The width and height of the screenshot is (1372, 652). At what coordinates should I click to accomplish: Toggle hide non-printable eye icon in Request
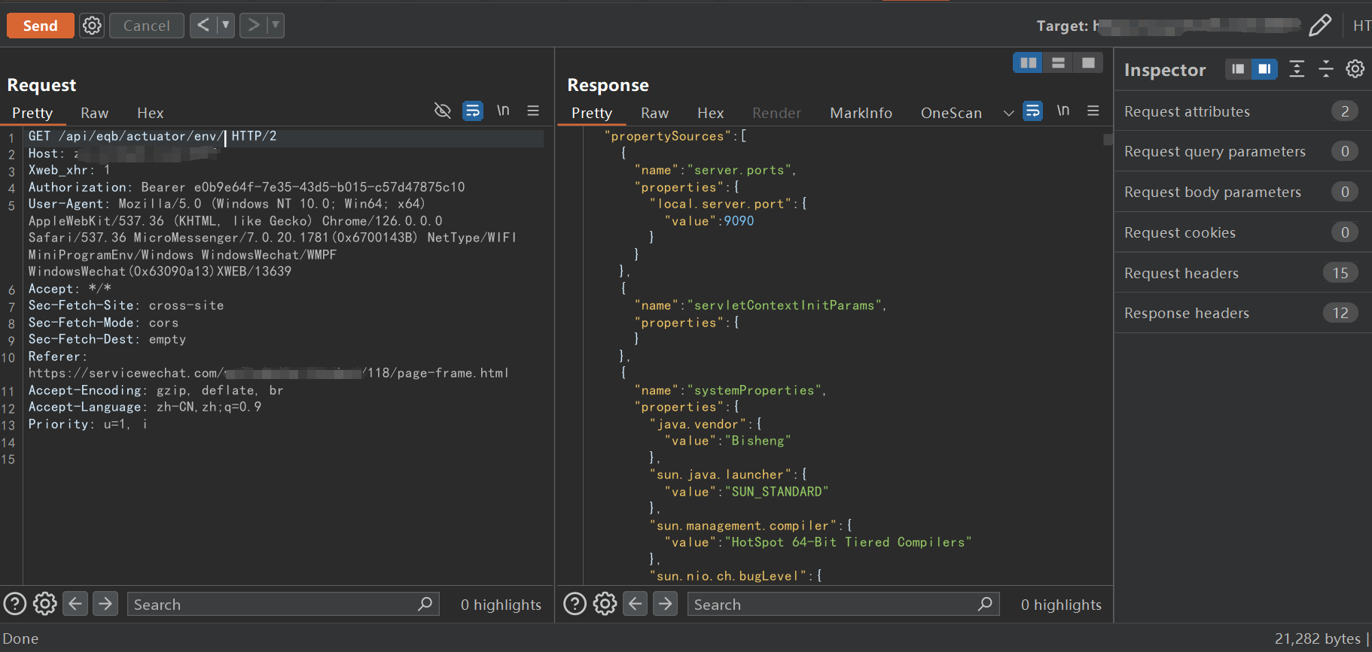443,111
